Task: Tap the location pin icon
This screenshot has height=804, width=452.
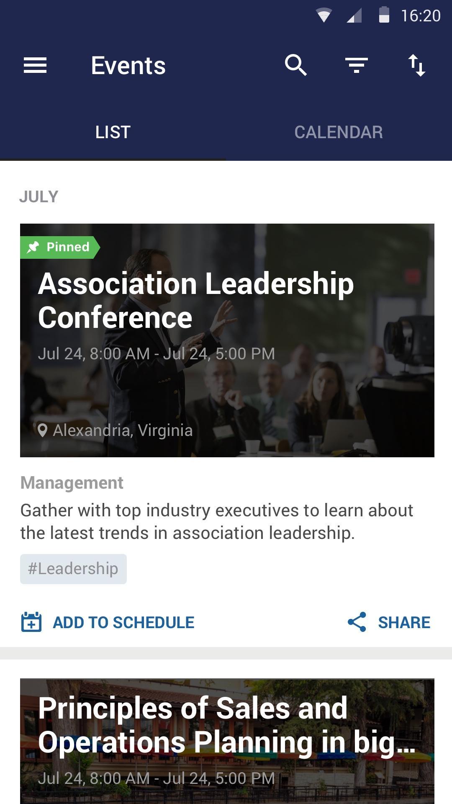Action: pos(42,430)
